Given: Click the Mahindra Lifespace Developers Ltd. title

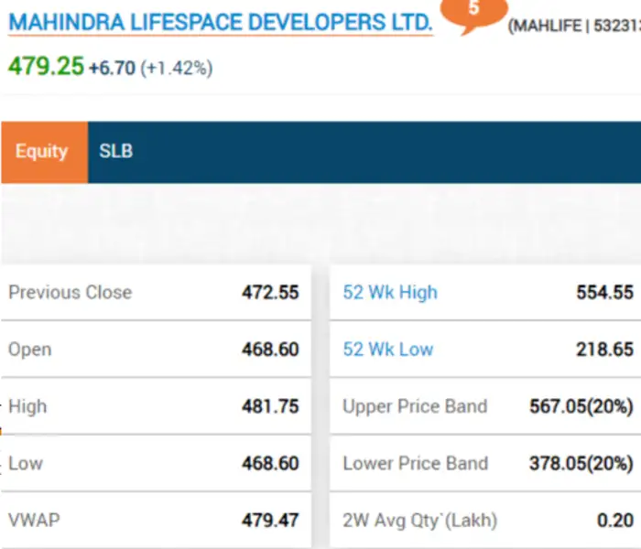Looking at the screenshot, I should (x=220, y=22).
